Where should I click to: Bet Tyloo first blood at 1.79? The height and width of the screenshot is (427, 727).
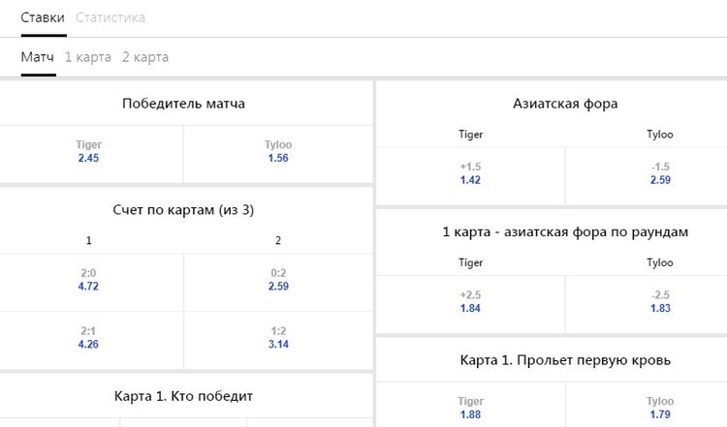point(660,408)
